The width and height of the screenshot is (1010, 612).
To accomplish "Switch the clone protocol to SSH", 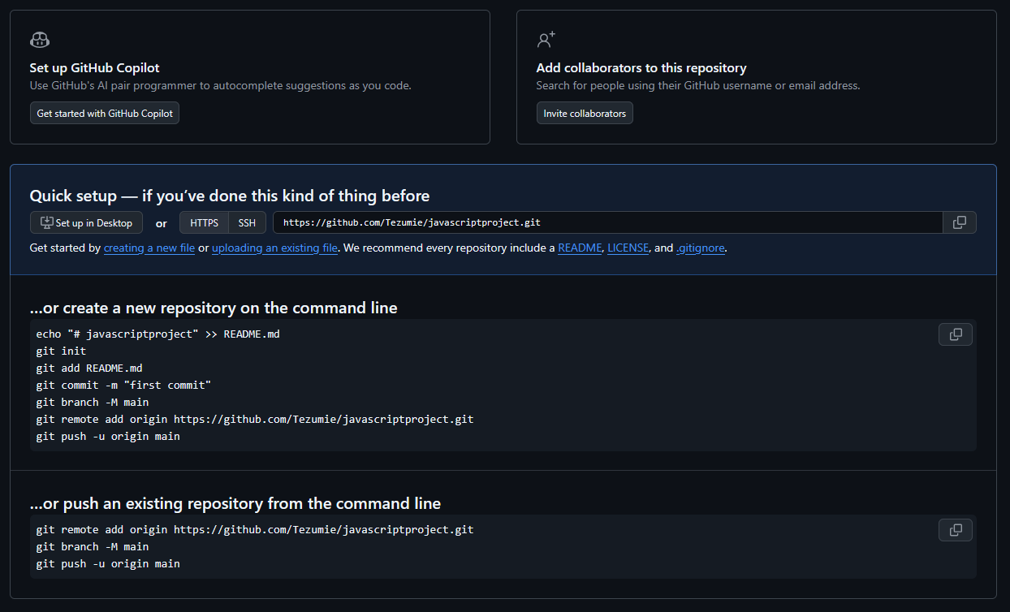I will tap(247, 222).
